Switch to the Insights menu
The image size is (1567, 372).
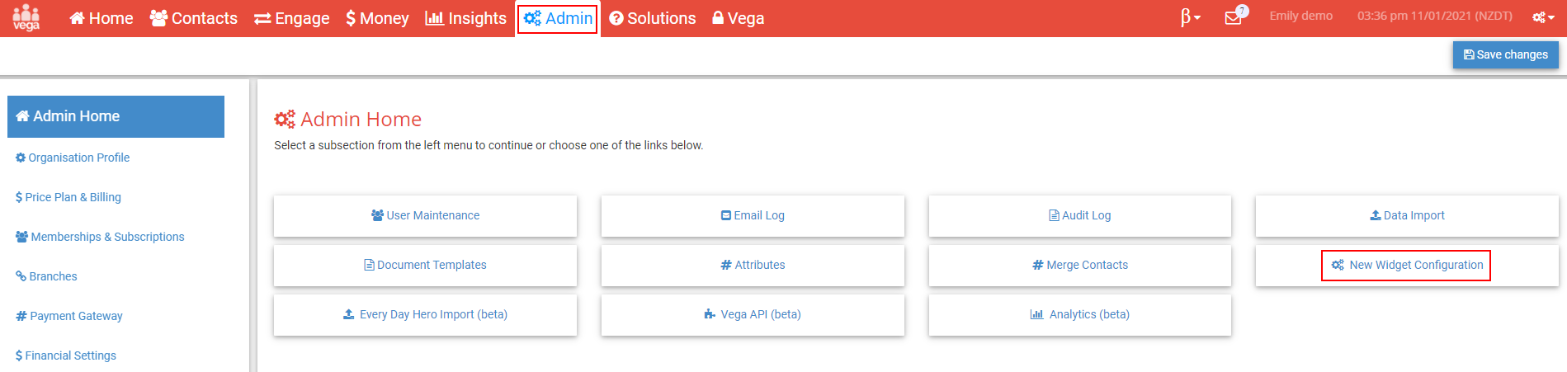point(466,18)
